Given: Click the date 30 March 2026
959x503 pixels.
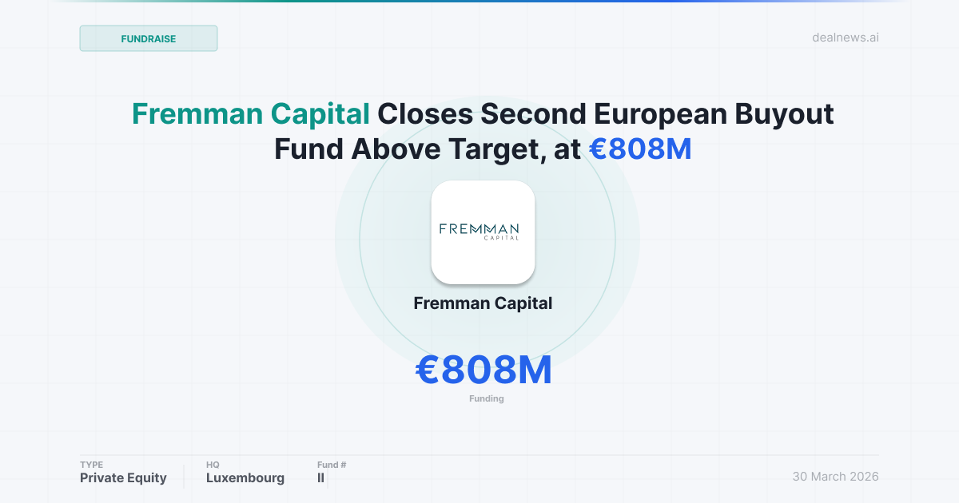Looking at the screenshot, I should pos(835,477).
